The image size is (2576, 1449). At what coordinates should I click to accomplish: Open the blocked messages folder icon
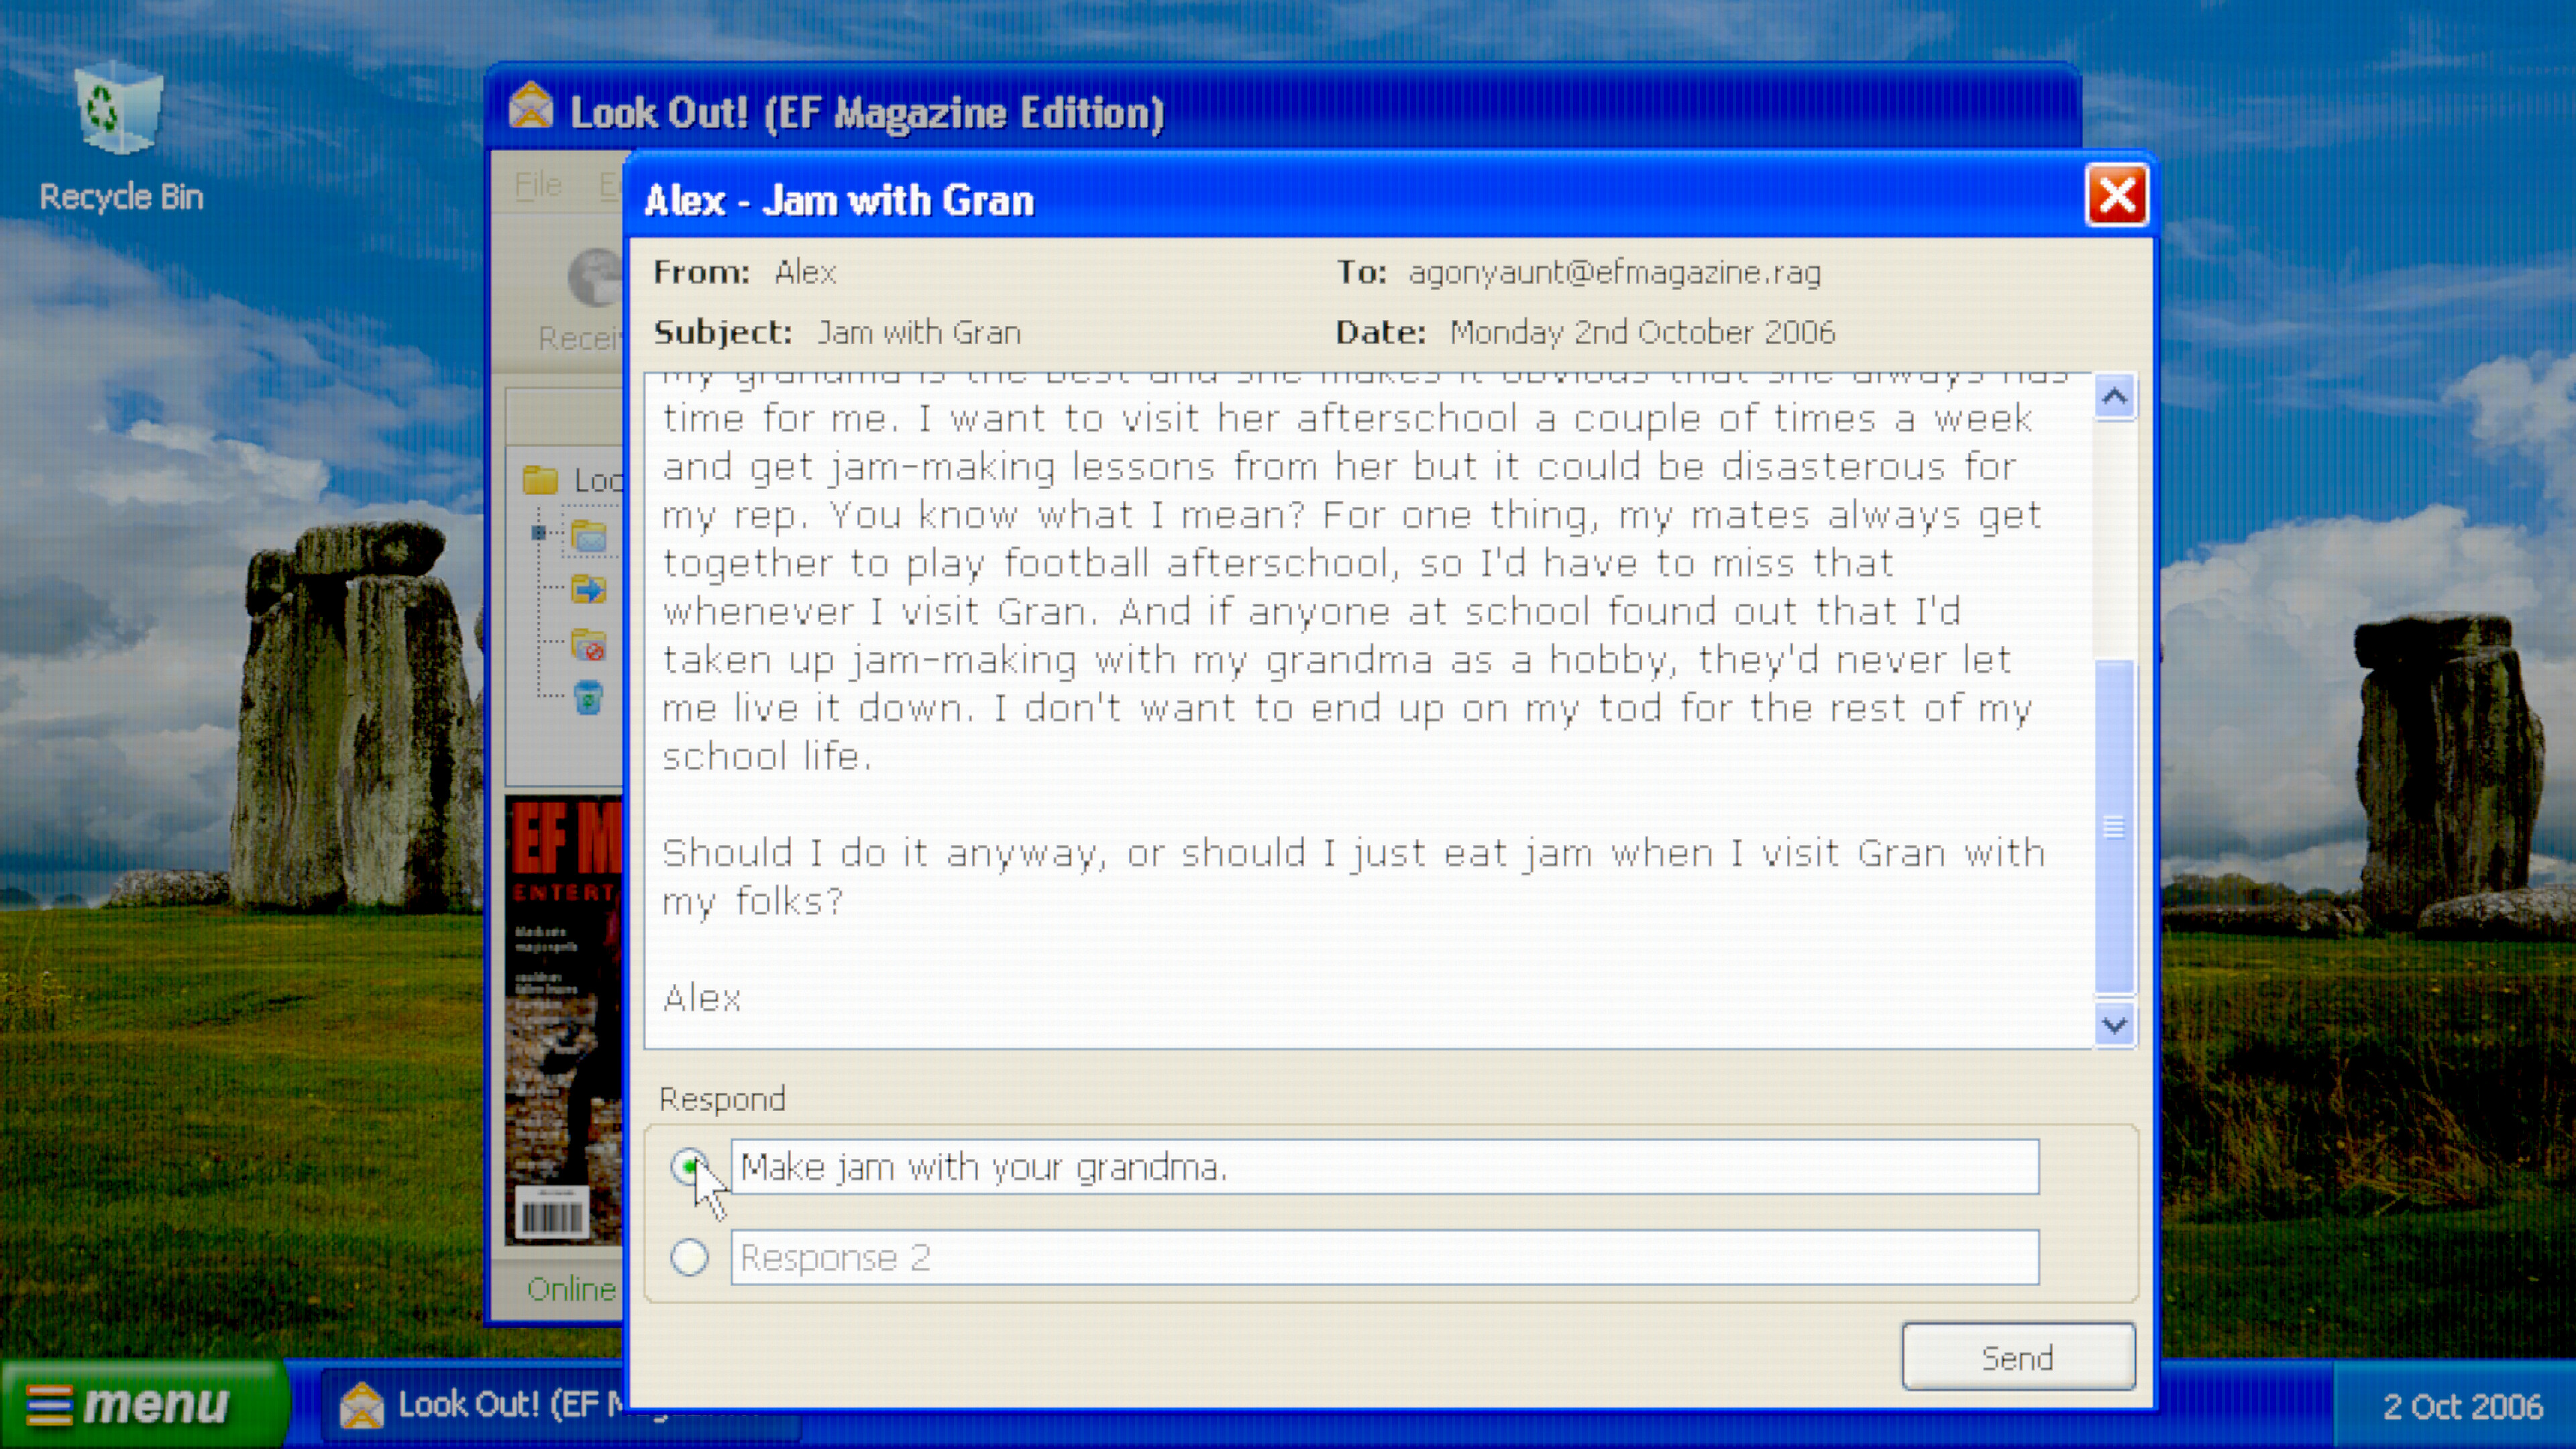[589, 646]
